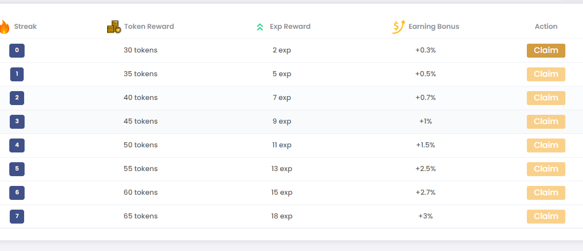This screenshot has height=251, width=583.
Task: Click the gold coins Token Reward icon
Action: 114,27
